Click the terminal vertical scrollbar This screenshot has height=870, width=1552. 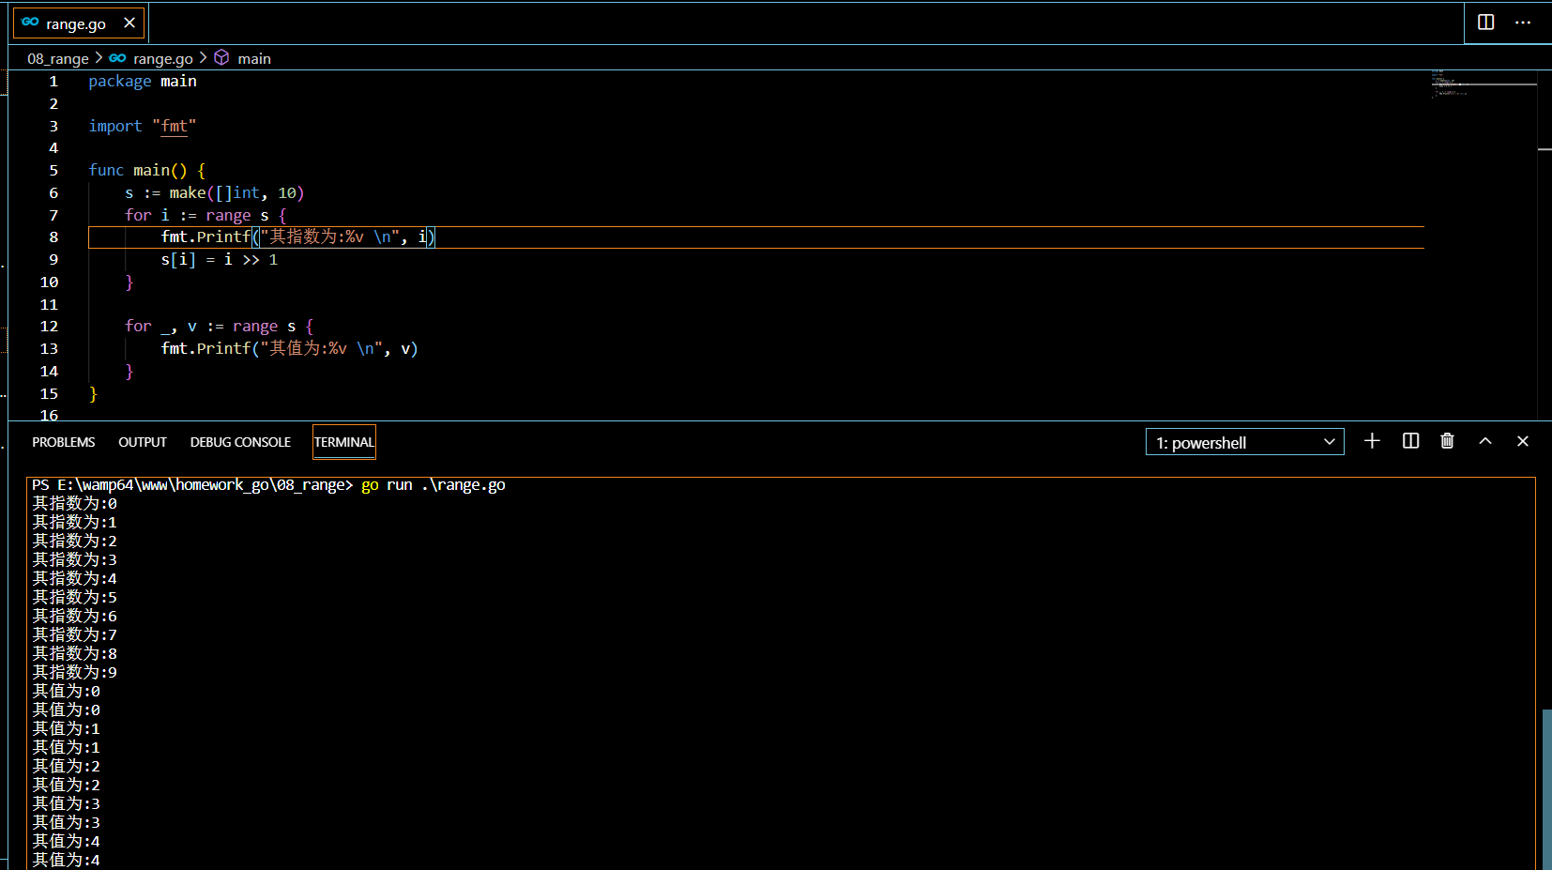coord(1546,788)
